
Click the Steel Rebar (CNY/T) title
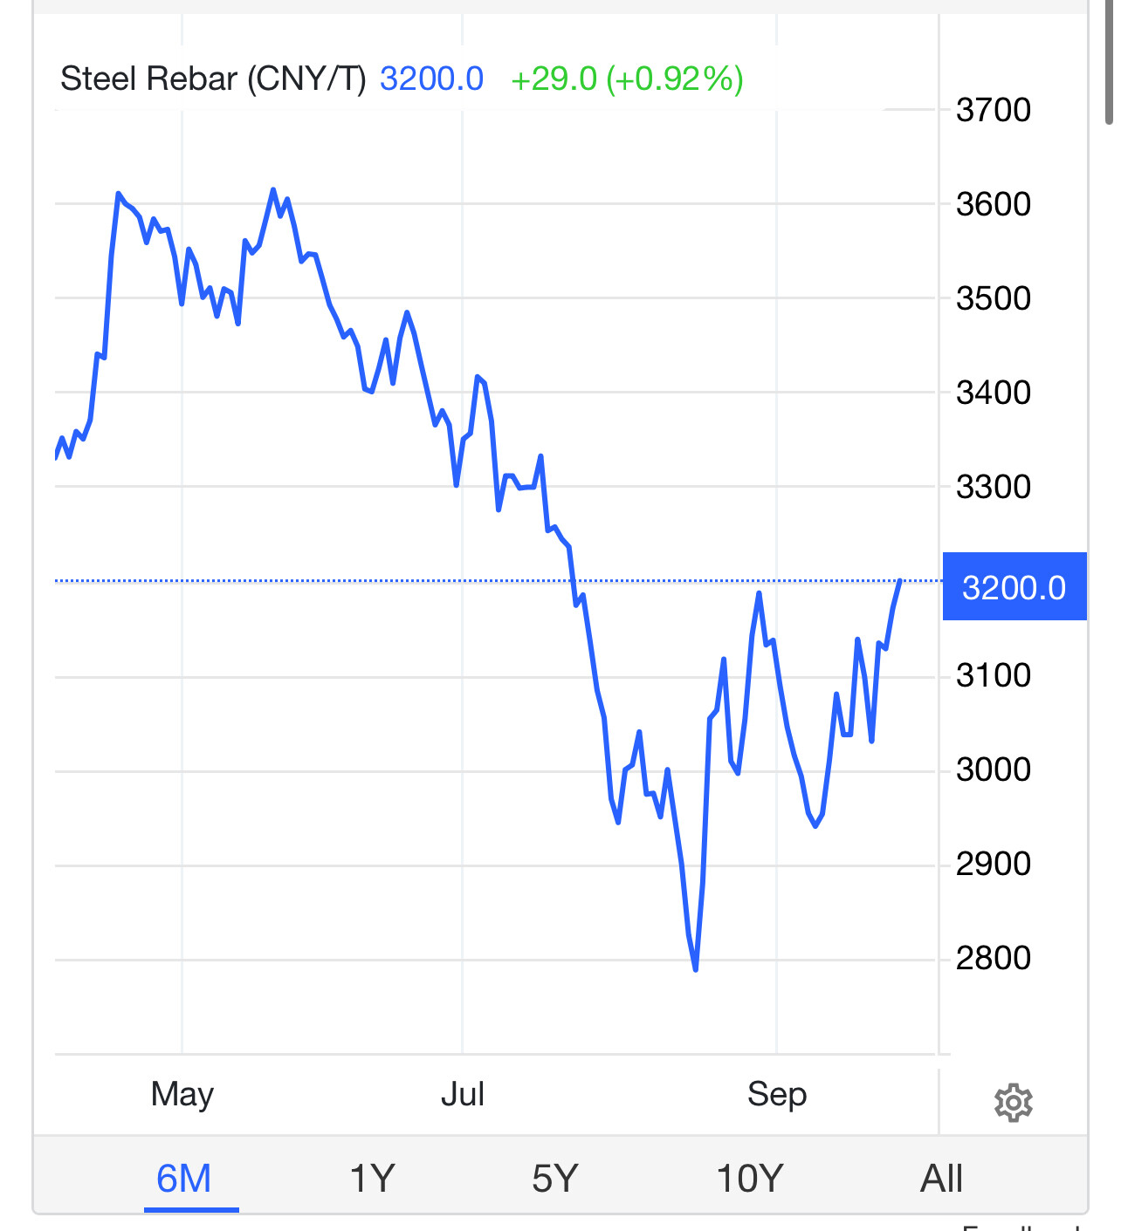tap(213, 79)
